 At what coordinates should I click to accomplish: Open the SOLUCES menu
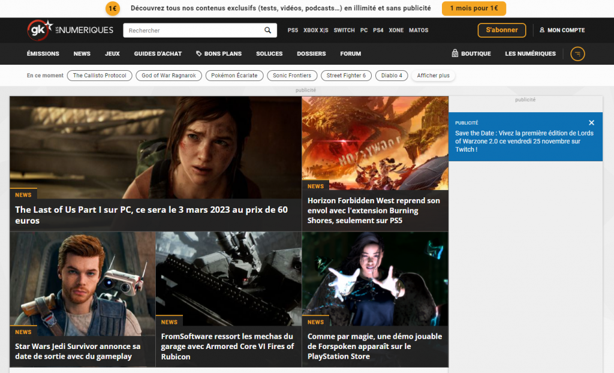(x=269, y=54)
